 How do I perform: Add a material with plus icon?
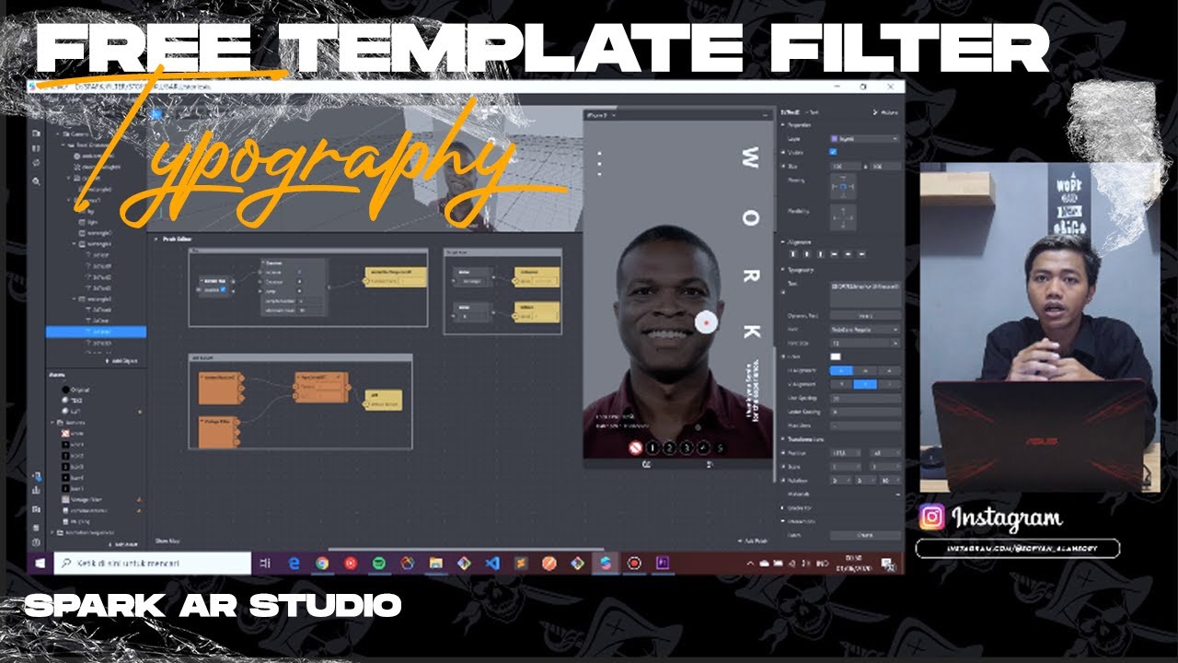pos(896,494)
